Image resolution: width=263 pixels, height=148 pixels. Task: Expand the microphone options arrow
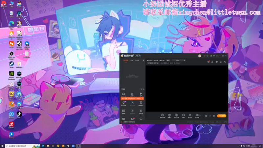point(193,115)
